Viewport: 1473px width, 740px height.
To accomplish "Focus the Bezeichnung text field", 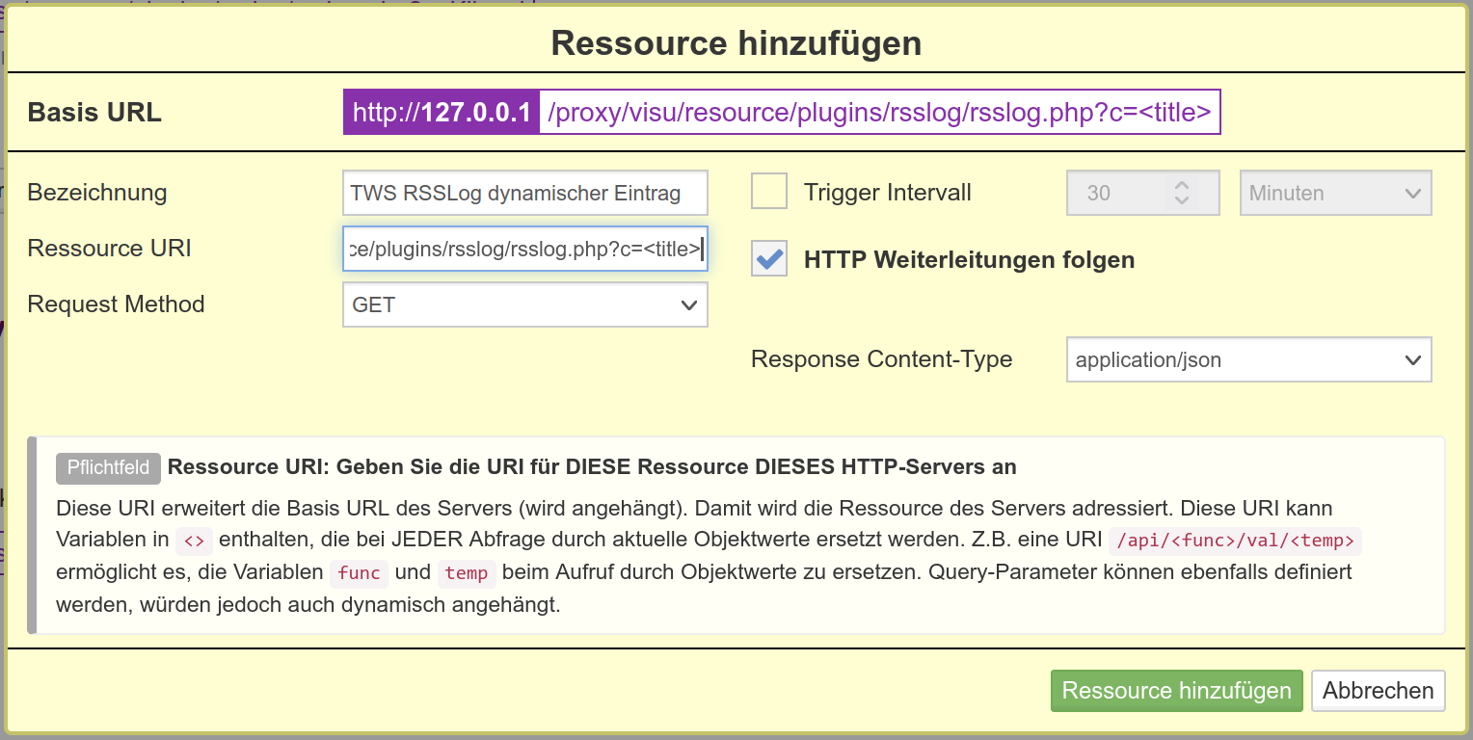I will [x=524, y=193].
